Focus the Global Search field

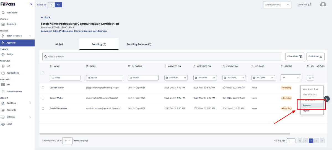162,57
